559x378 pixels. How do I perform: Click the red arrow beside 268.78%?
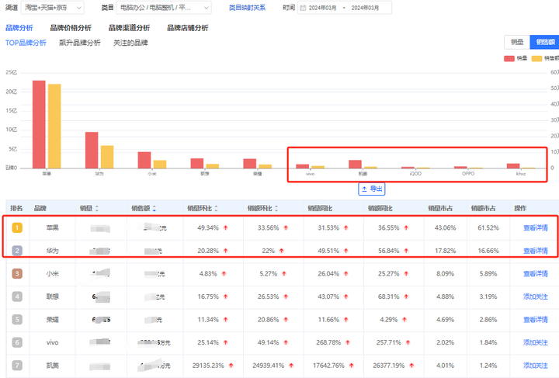tap(348, 343)
